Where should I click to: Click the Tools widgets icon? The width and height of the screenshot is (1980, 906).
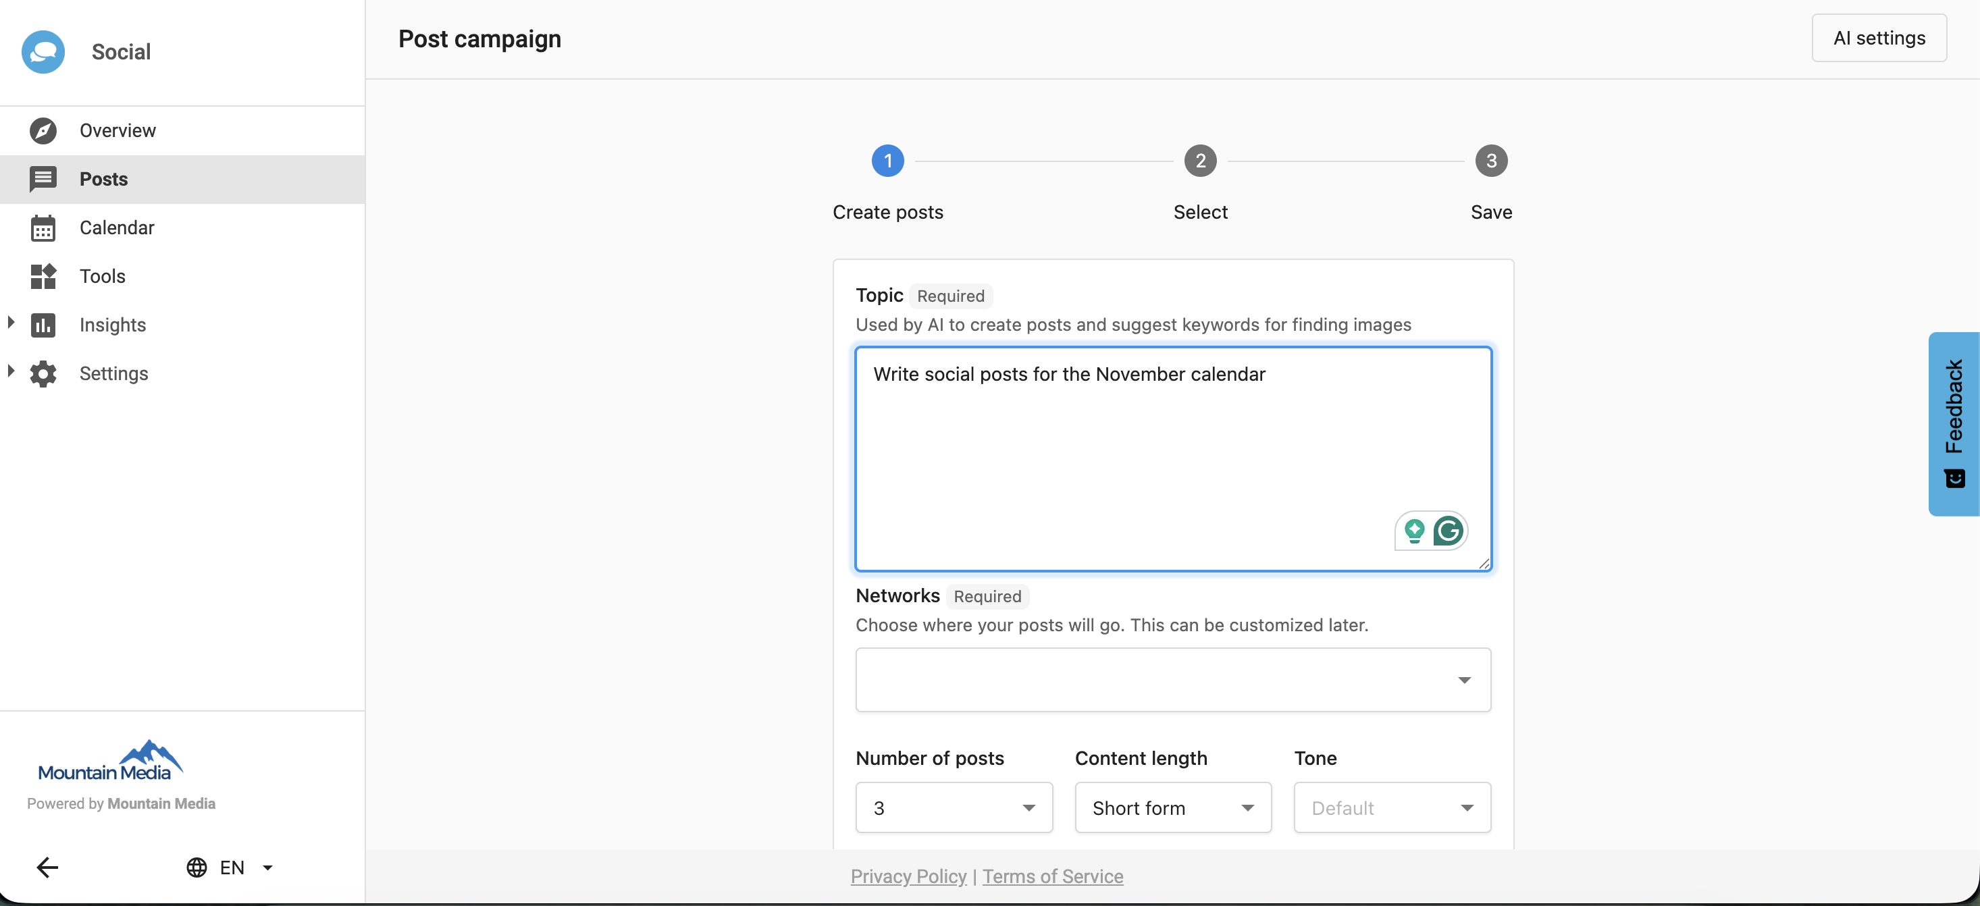pyautogui.click(x=43, y=277)
